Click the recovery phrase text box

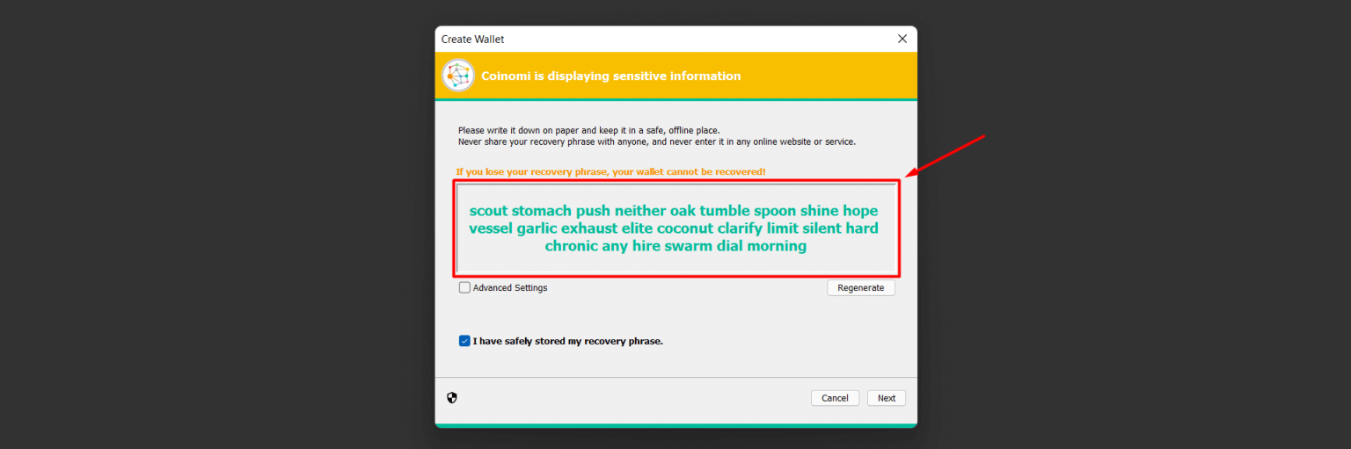click(x=676, y=228)
